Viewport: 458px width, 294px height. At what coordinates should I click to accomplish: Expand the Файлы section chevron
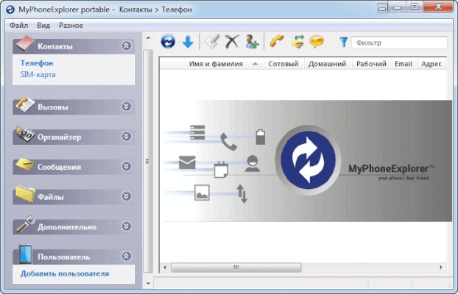(126, 196)
